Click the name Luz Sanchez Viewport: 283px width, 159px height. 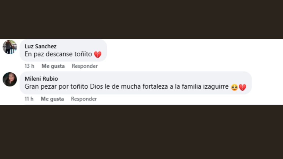[41, 46]
